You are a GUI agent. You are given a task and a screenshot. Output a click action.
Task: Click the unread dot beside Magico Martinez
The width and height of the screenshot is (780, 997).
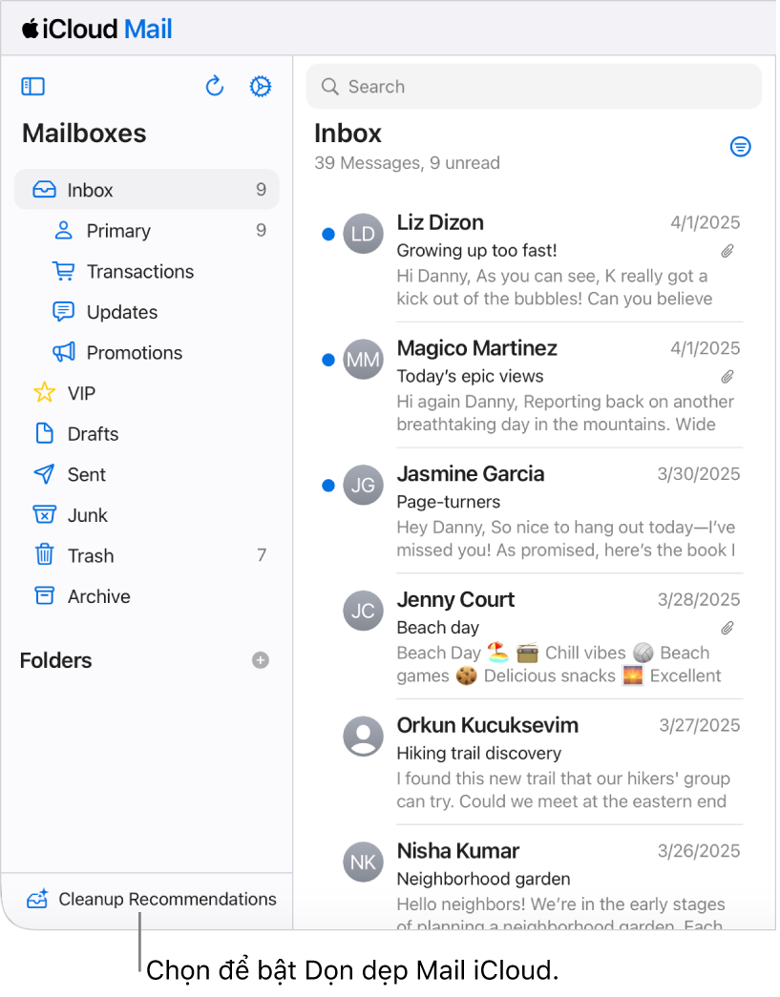click(328, 360)
